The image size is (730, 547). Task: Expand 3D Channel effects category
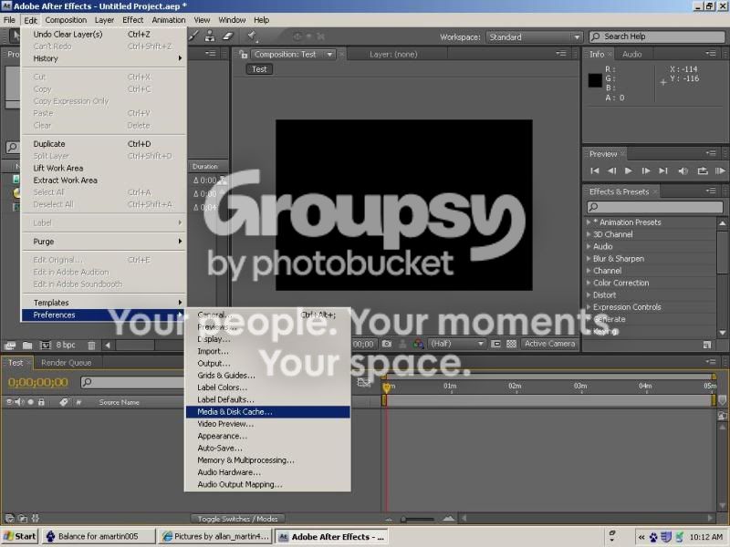(589, 234)
